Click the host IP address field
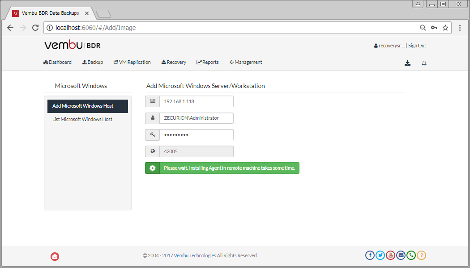The image size is (470, 268). 196,101
